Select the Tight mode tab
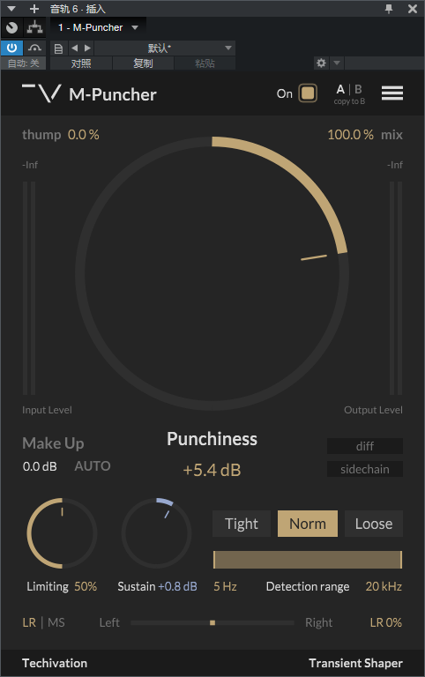425x677 pixels. click(x=242, y=524)
